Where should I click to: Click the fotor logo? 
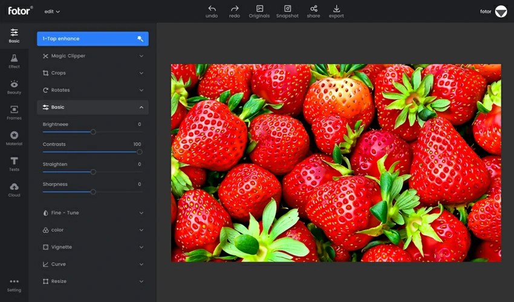coord(21,10)
